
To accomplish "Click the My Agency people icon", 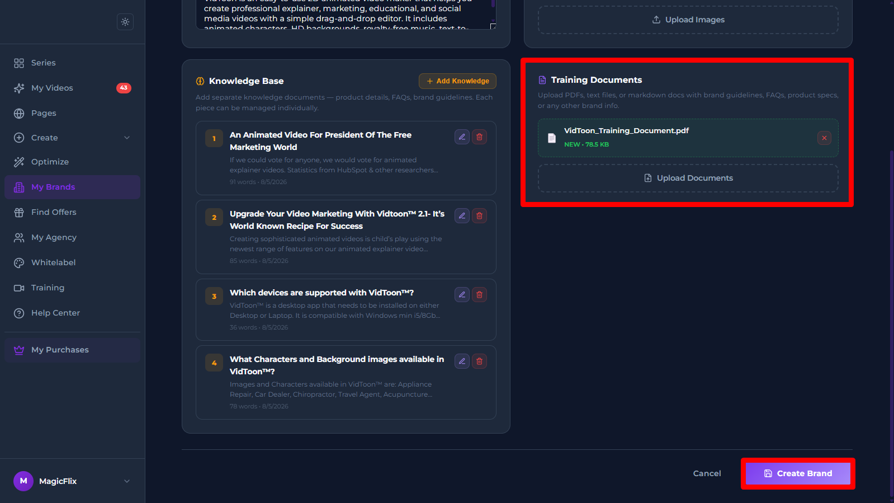I will click(19, 237).
